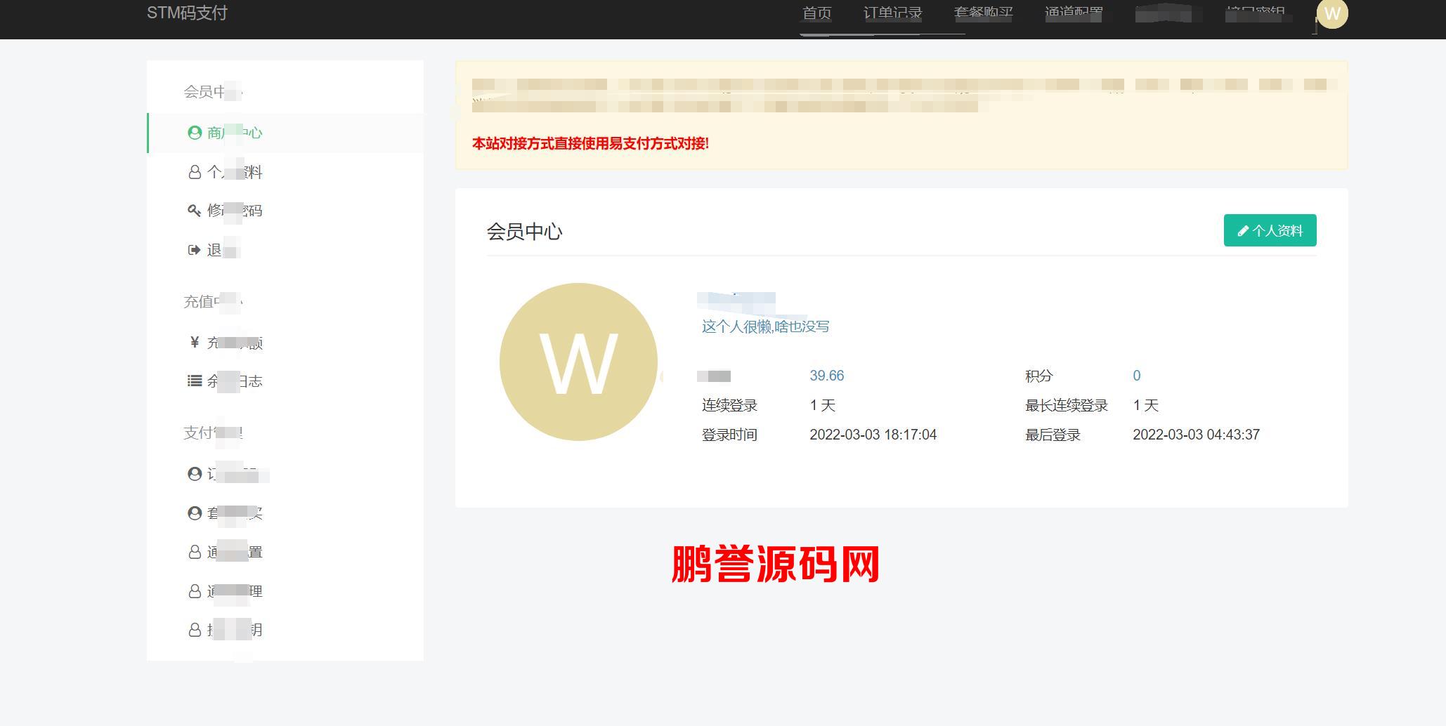This screenshot has width=1446, height=726.
Task: Click the 登录时间 label
Action: click(729, 435)
